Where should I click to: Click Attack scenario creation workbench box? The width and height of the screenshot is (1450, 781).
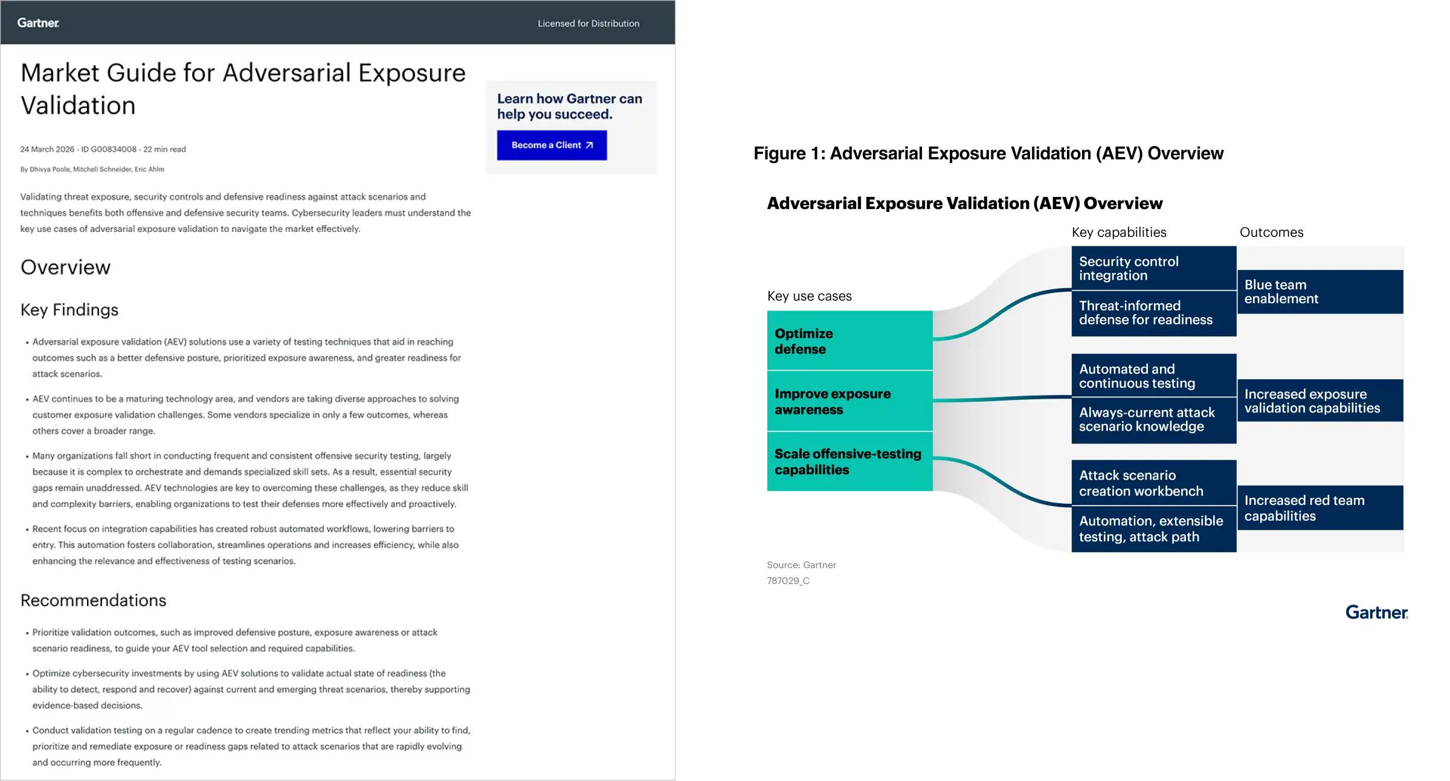1153,483
